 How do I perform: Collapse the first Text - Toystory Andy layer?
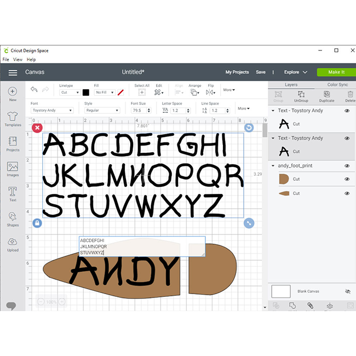273,111
